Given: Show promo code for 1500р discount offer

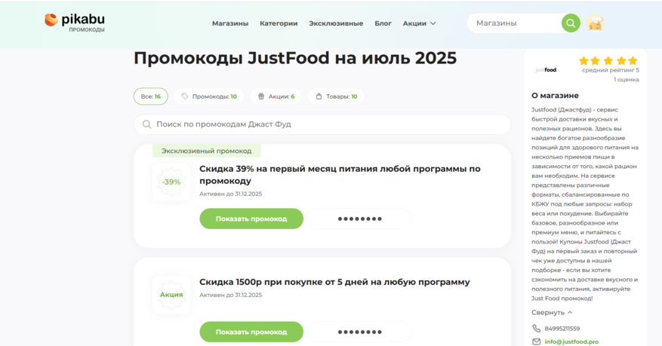Looking at the screenshot, I should [251, 332].
